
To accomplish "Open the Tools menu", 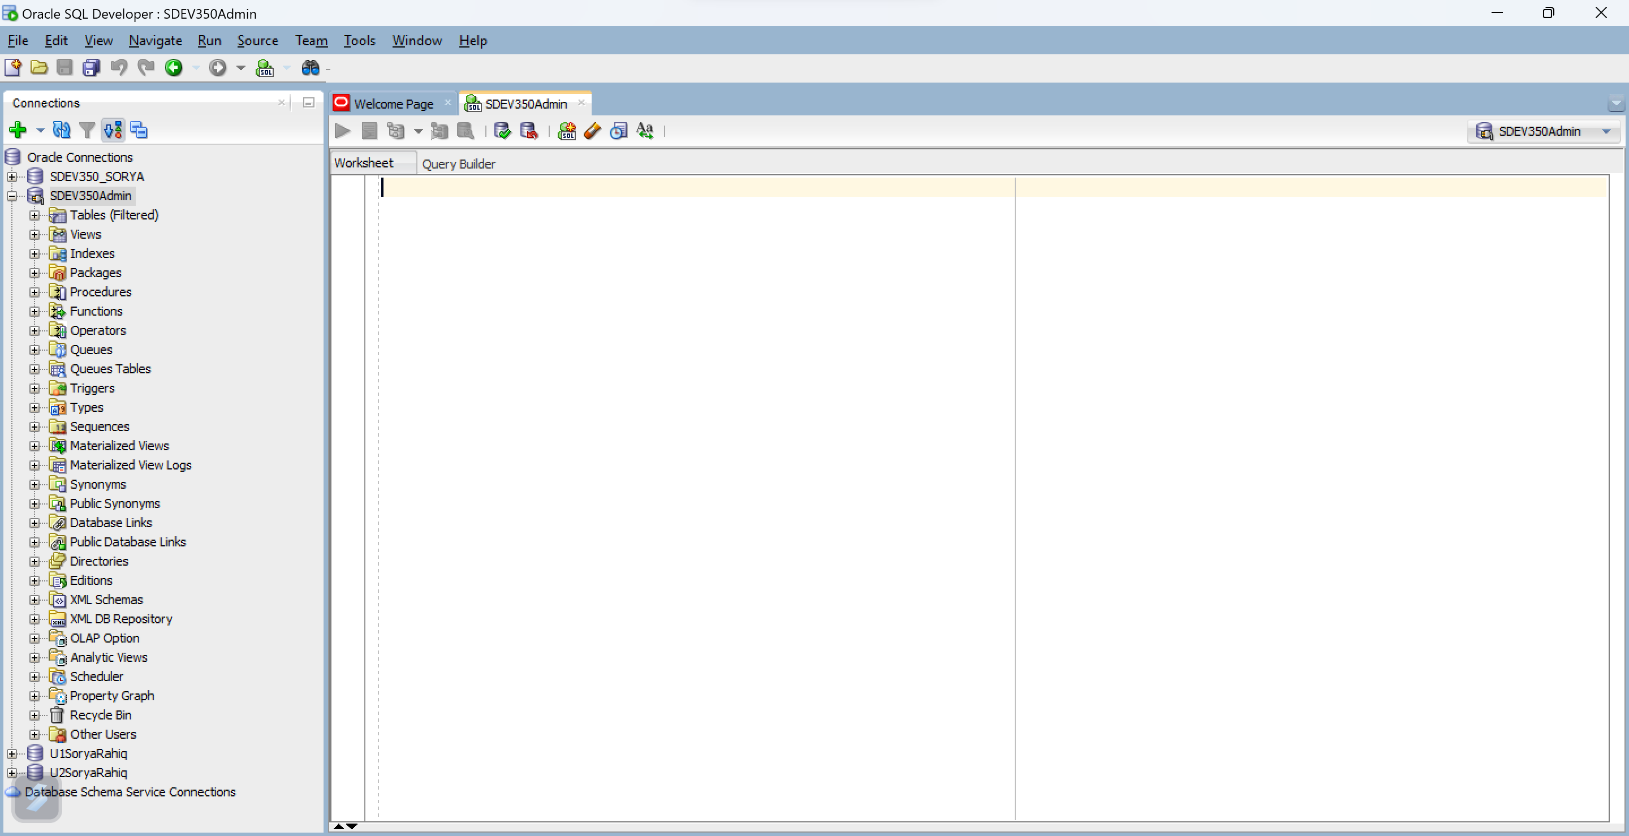I will [359, 41].
